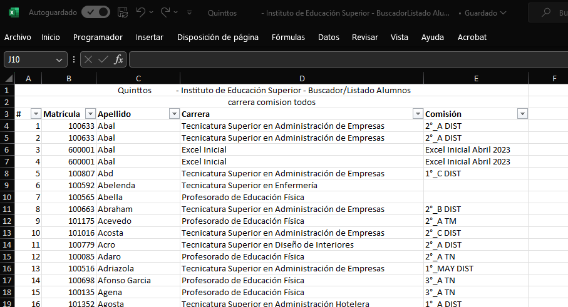Click comisión cell '2°_A TM'
Image resolution: width=568 pixels, height=307 pixels.
click(x=476, y=221)
